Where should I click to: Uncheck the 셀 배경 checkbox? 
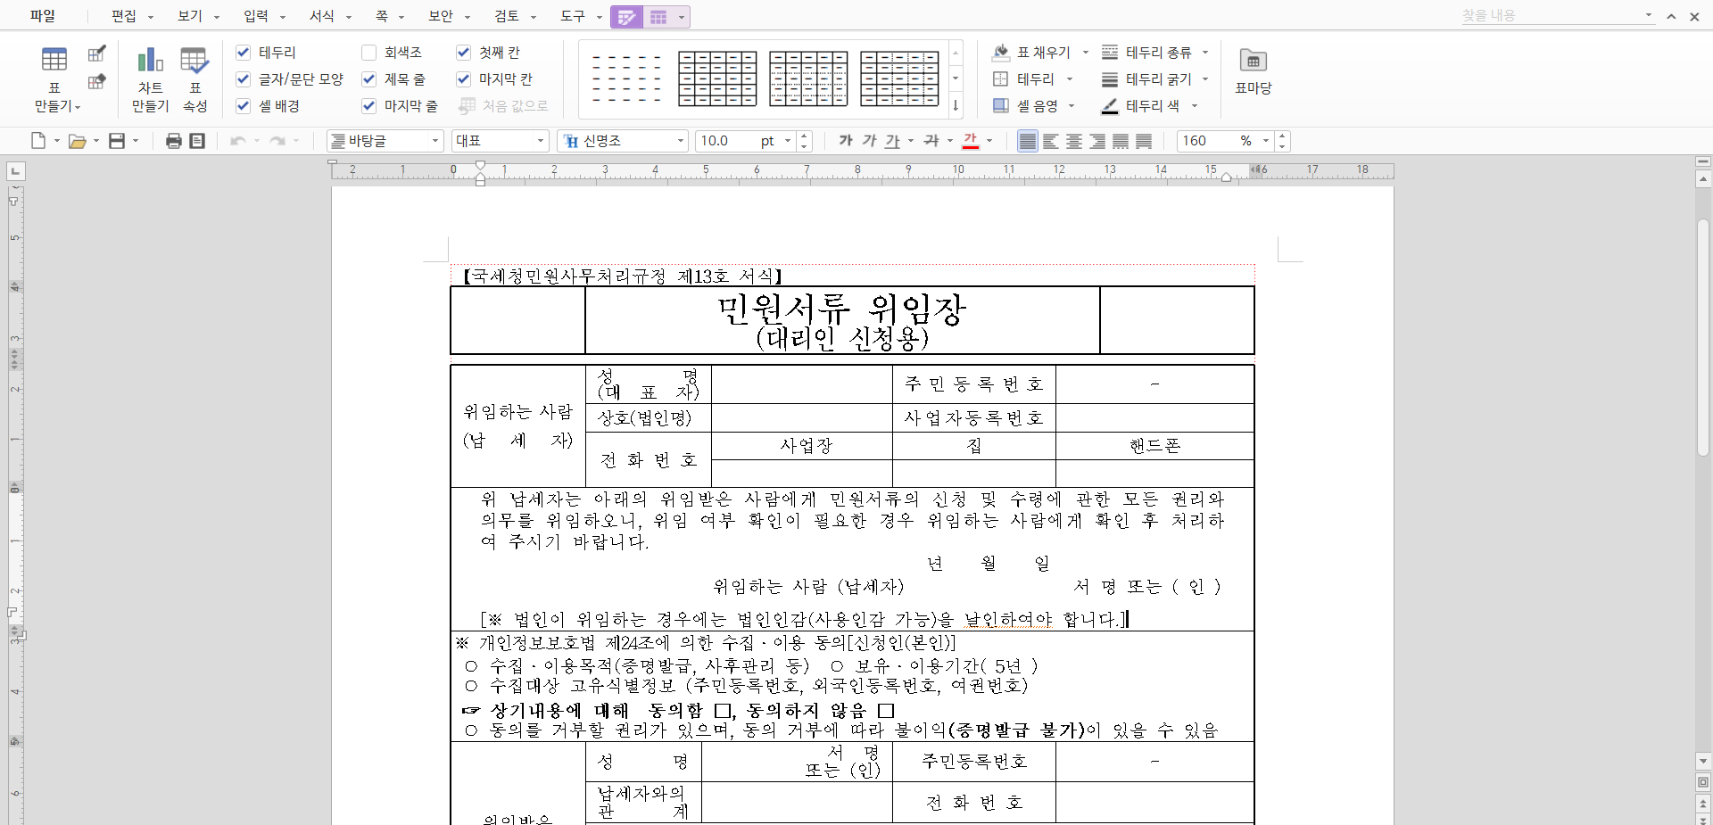[243, 106]
